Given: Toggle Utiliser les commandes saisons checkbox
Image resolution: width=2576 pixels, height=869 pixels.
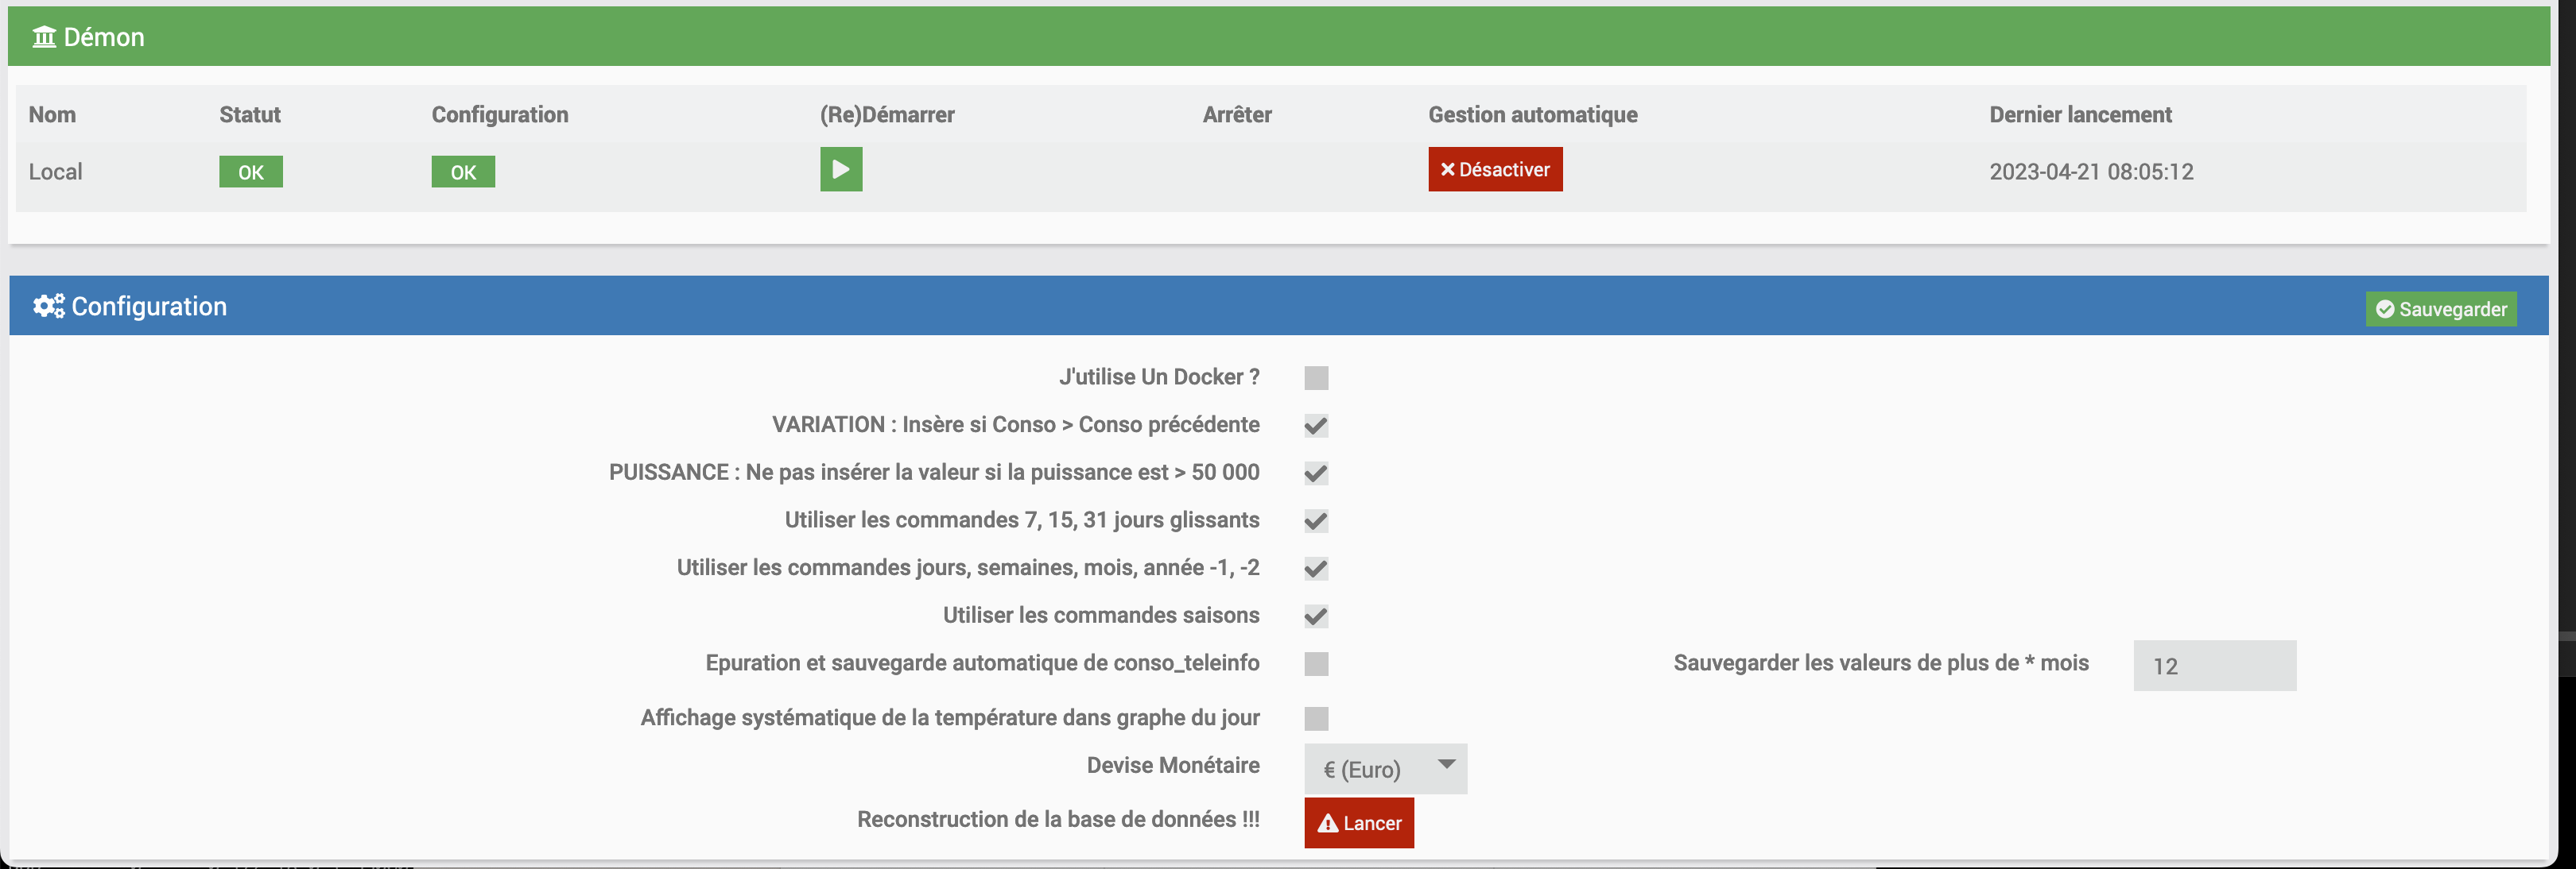Looking at the screenshot, I should [1316, 616].
